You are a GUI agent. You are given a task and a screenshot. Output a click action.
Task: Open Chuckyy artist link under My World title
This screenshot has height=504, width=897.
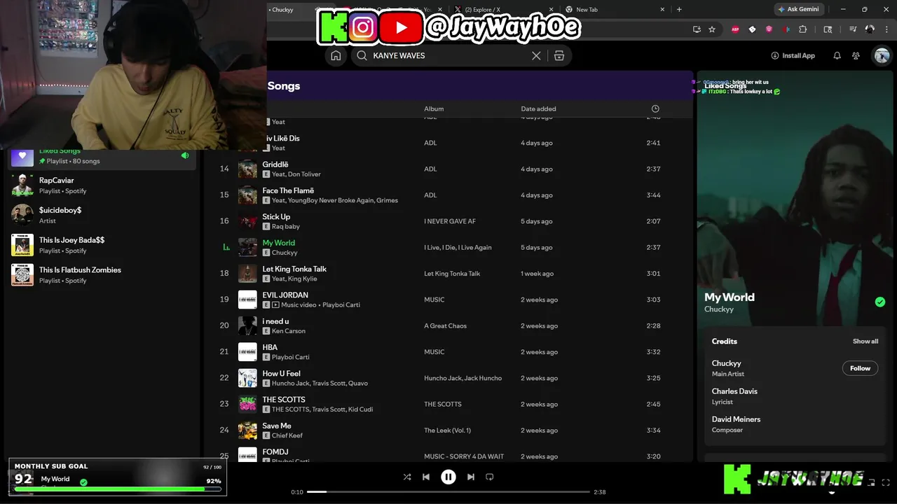[719, 309]
